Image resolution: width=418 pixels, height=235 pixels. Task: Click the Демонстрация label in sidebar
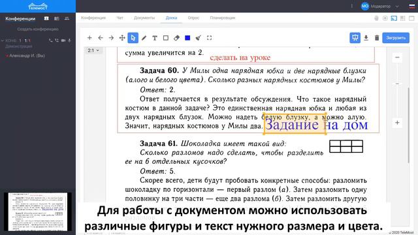19,46
